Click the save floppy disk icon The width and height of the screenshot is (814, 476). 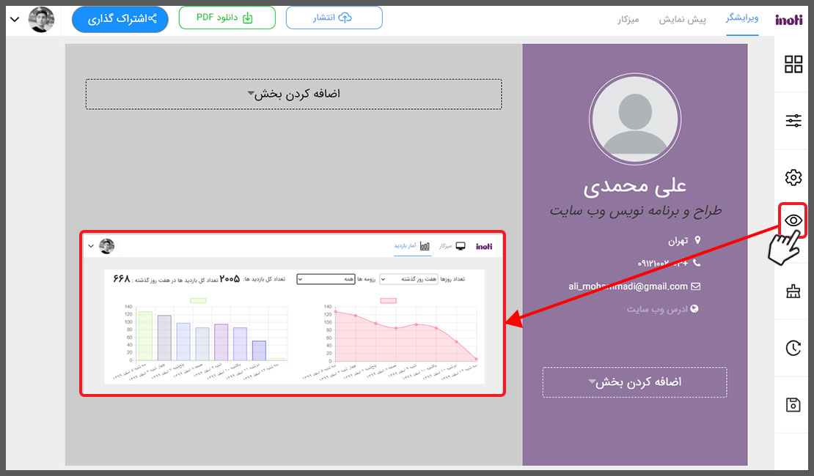(x=793, y=405)
